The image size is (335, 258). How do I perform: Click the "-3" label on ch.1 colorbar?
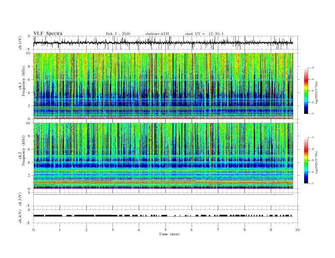(x=312, y=68)
